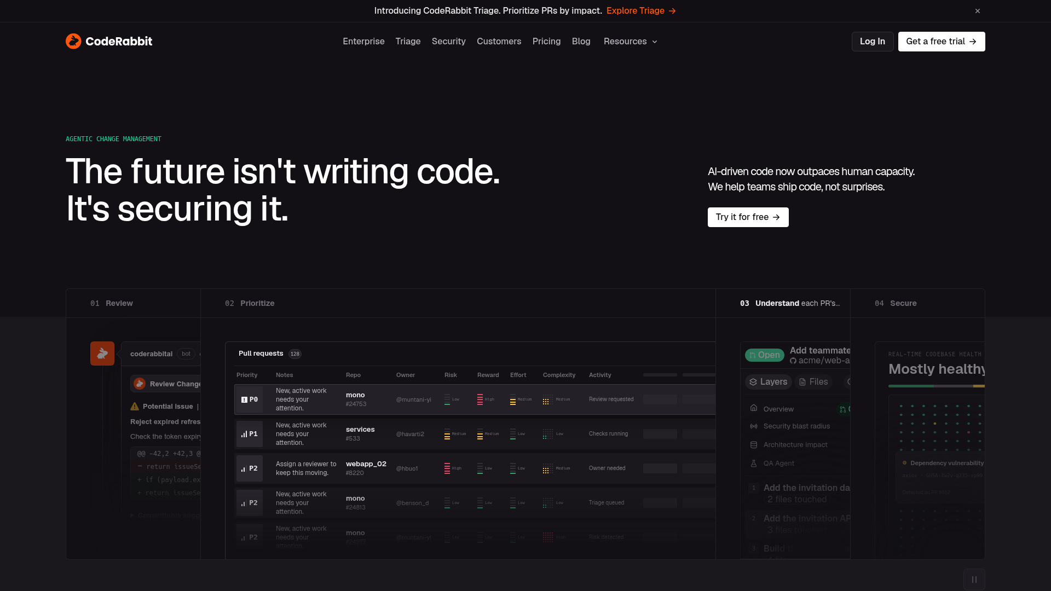Open the Pricing page

tap(546, 42)
